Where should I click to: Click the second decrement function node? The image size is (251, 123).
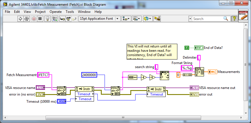(152, 78)
